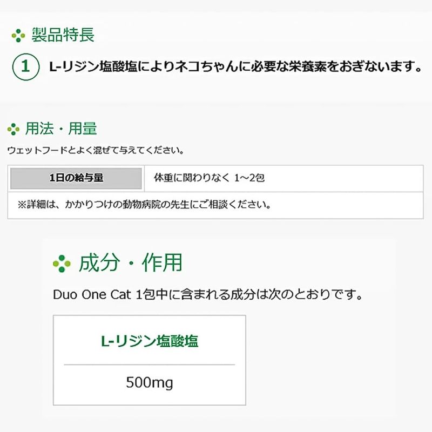Click the green dots icon beside 用法・用量
This screenshot has width=432, height=432.
[x=13, y=129]
